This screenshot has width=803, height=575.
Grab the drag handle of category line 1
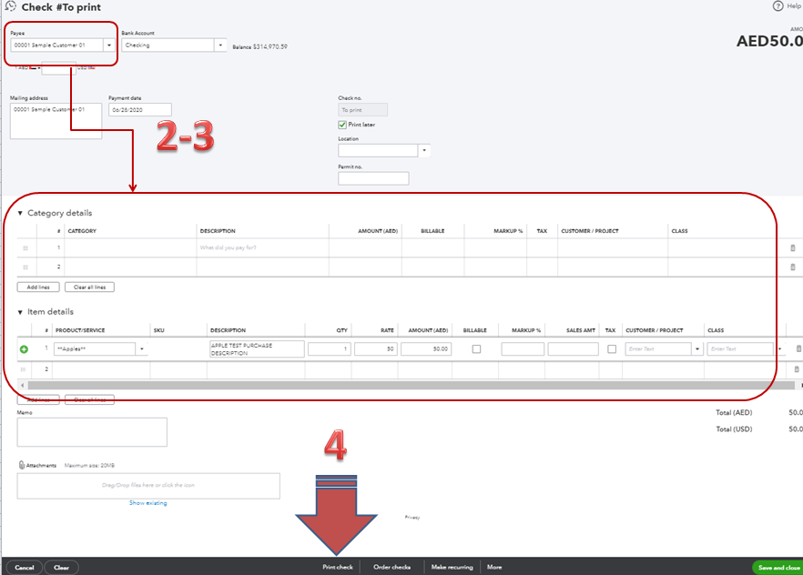[x=25, y=248]
